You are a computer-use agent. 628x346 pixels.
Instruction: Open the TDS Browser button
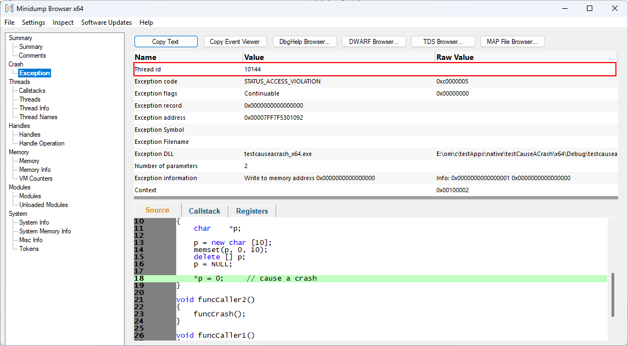click(443, 42)
